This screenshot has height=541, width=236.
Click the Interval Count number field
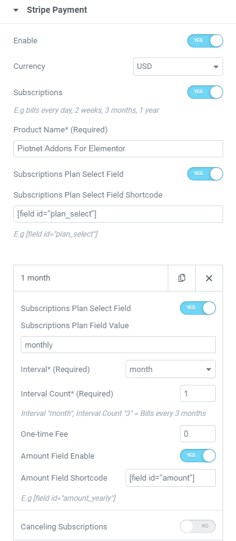[x=198, y=393]
